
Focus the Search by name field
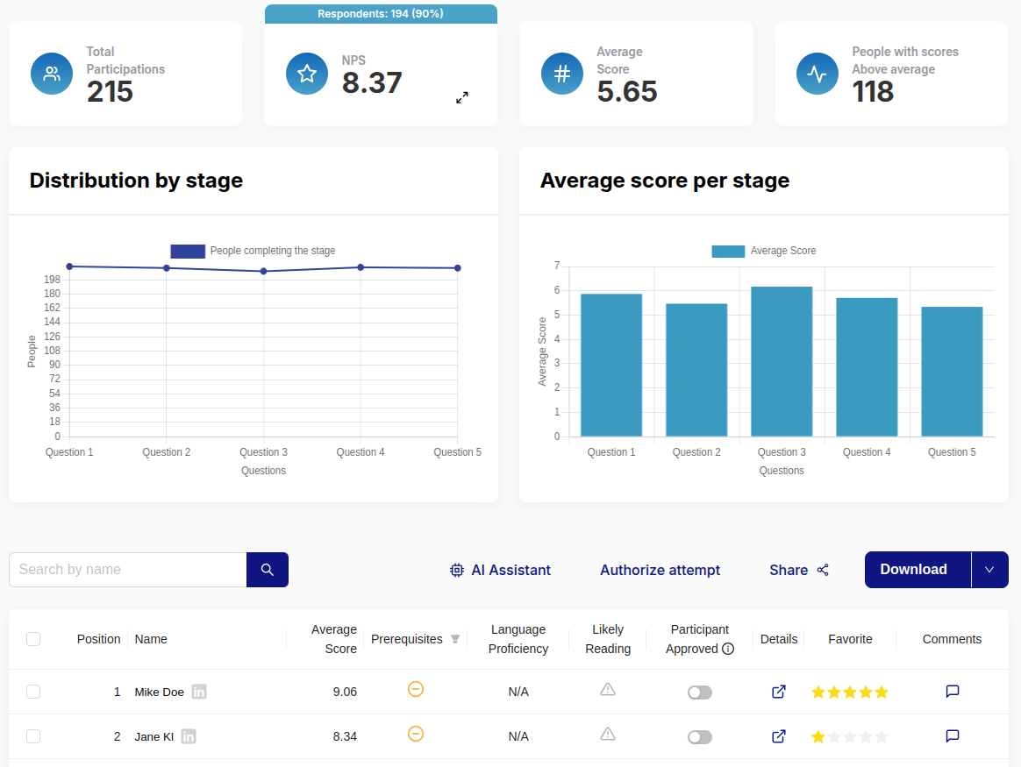point(128,570)
